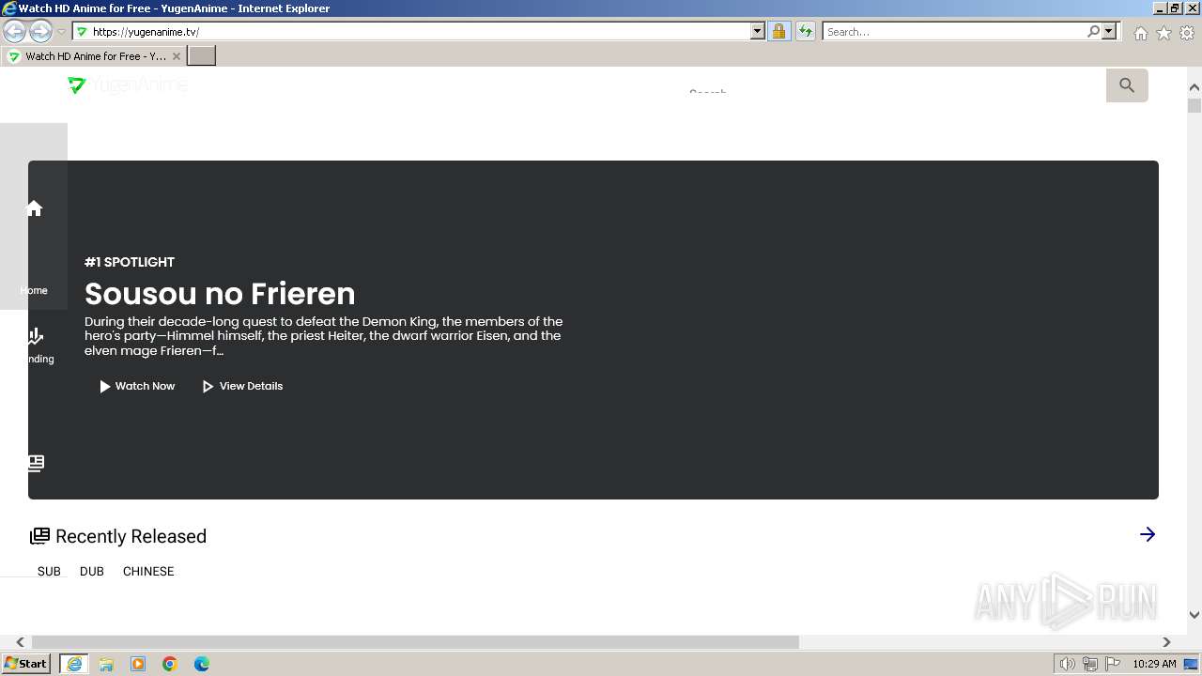Select the Watch HD Anime for Free tab
The image size is (1202, 676).
tap(92, 56)
